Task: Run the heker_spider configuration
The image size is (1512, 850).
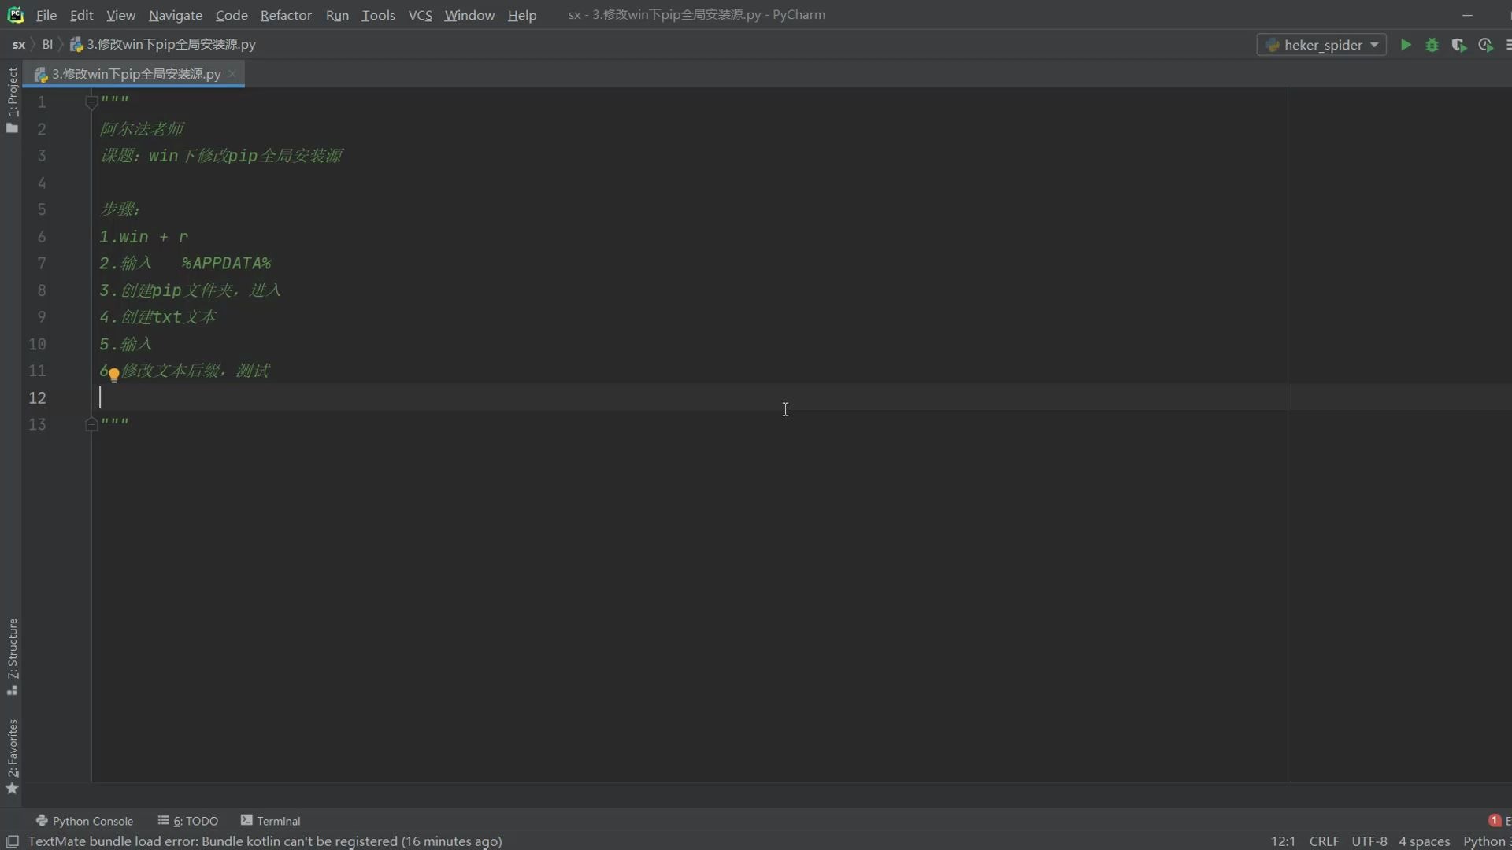Action: pyautogui.click(x=1406, y=45)
